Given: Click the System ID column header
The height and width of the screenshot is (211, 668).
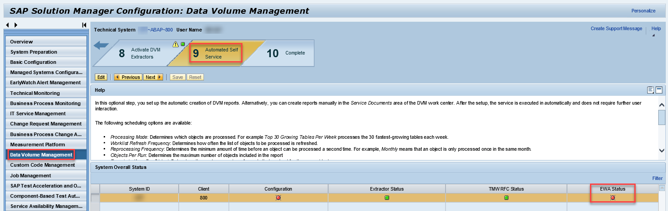Looking at the screenshot, I should pos(139,189).
